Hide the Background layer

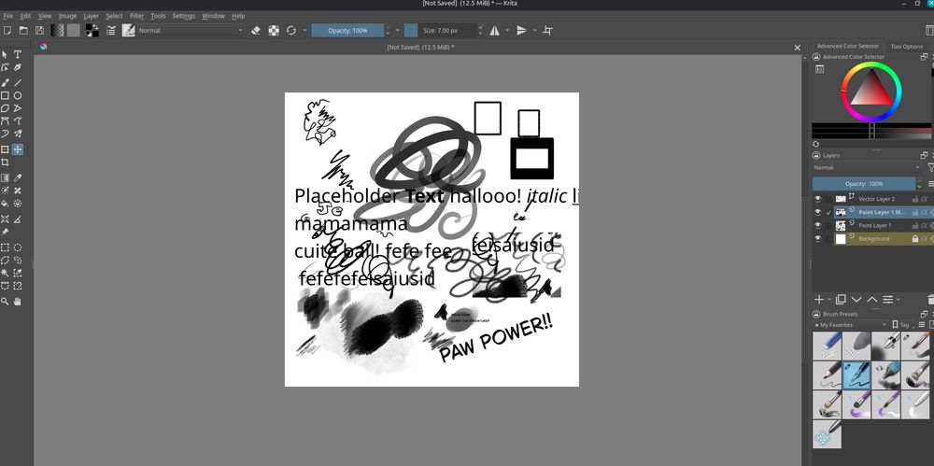coord(817,238)
